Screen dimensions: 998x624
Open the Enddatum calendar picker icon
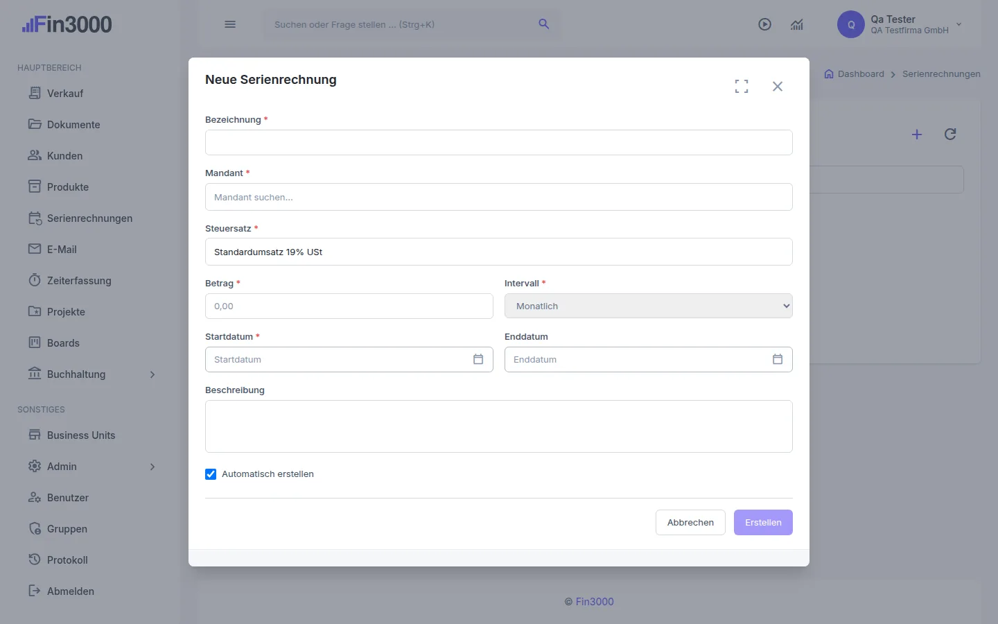click(778, 359)
